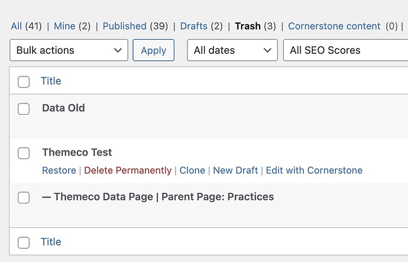Tick the Data Old row checkbox
Screen dimensions: 408x262
(x=24, y=109)
